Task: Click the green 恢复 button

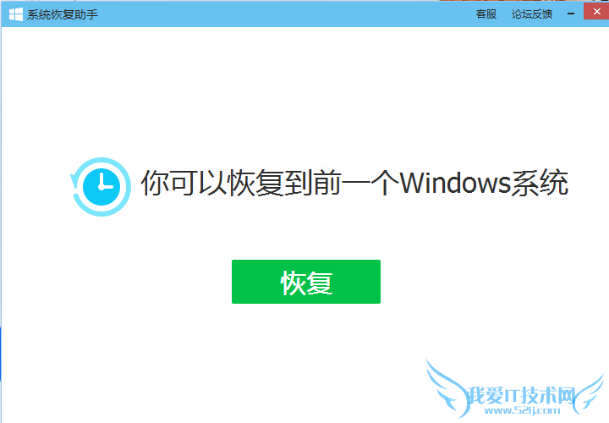Action: pos(306,282)
